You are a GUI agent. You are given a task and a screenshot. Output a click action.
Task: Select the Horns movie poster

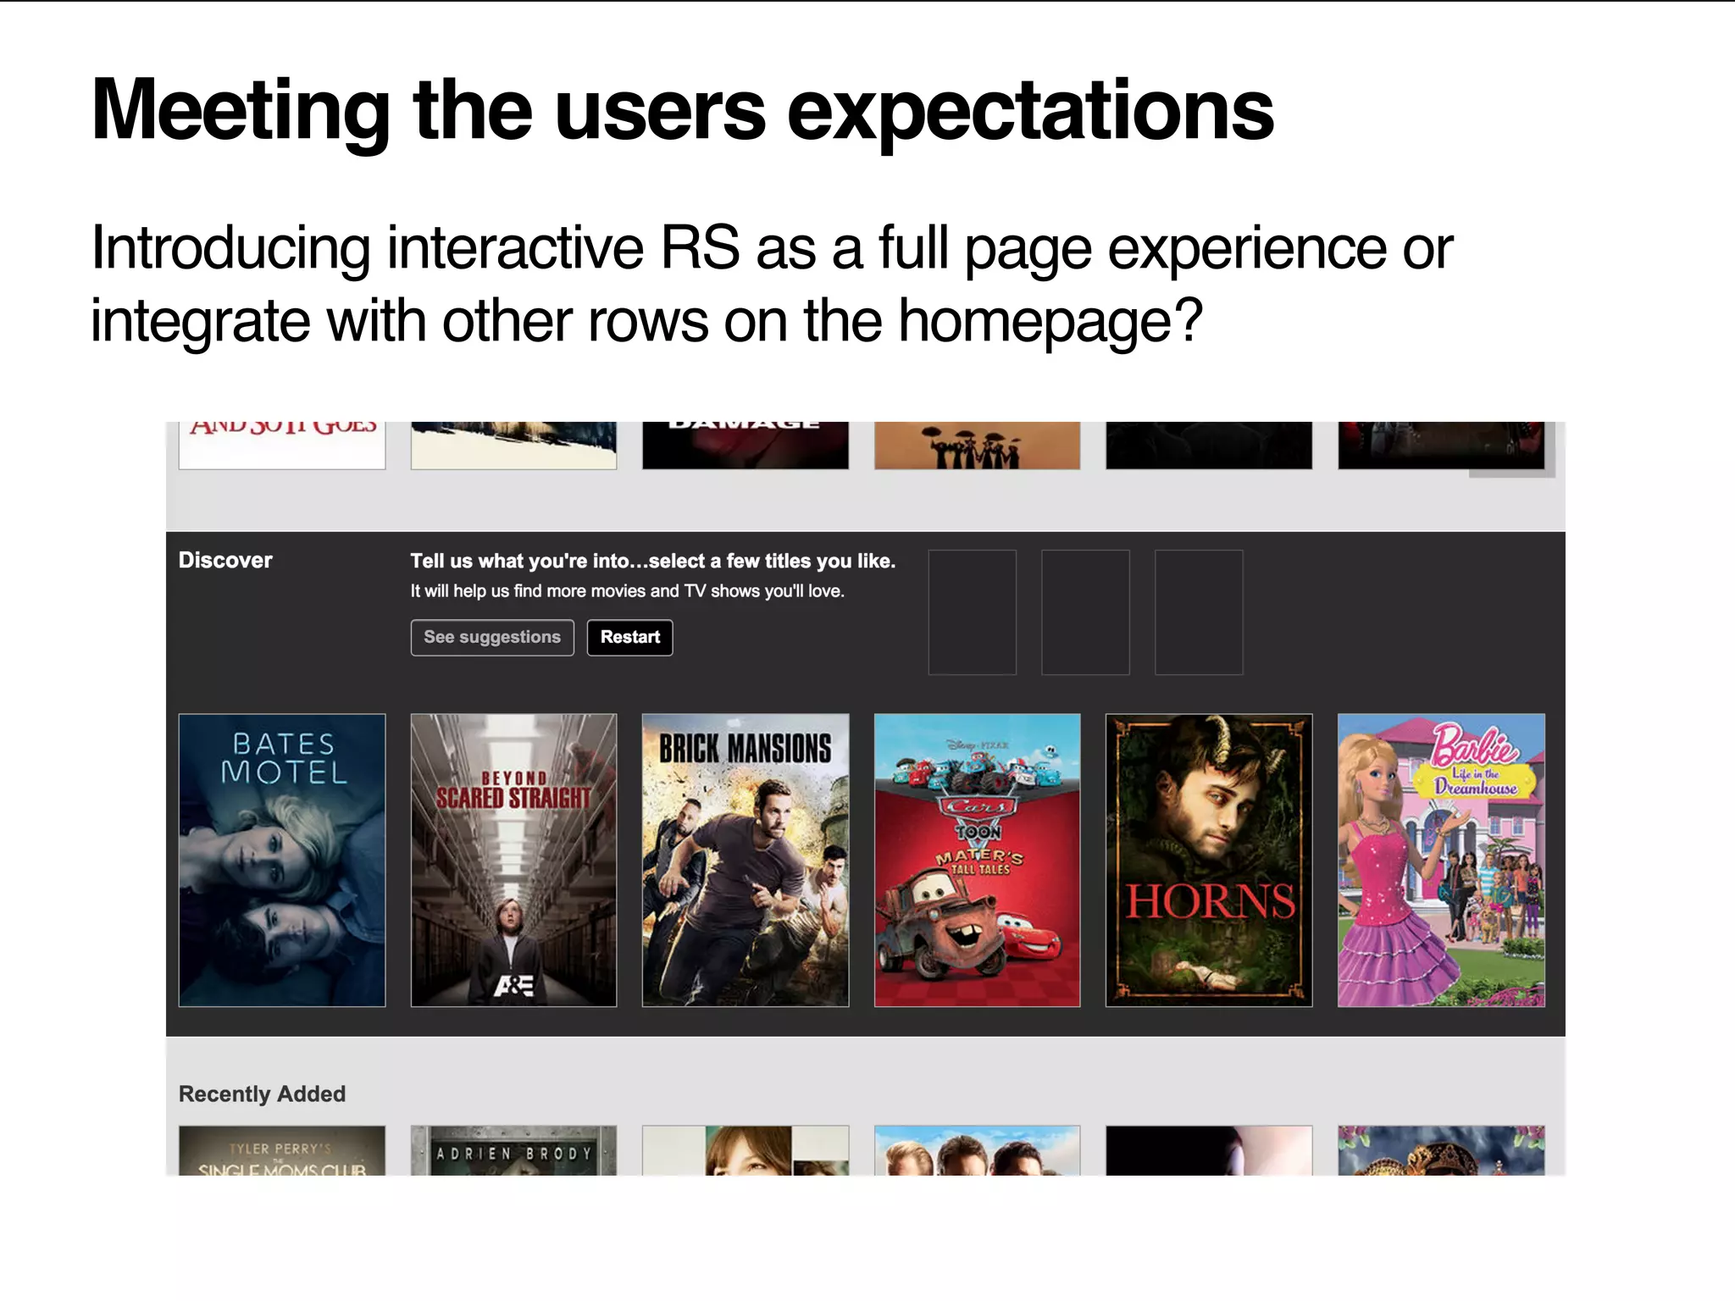coord(1209,860)
